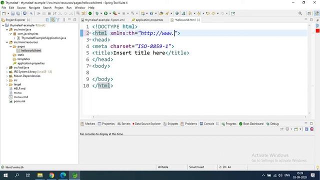Click the Debug bug toolbar icon
The height and width of the screenshot is (180, 320).
[x=97, y=13]
